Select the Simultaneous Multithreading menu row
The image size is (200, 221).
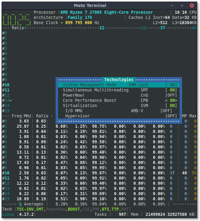(119, 90)
